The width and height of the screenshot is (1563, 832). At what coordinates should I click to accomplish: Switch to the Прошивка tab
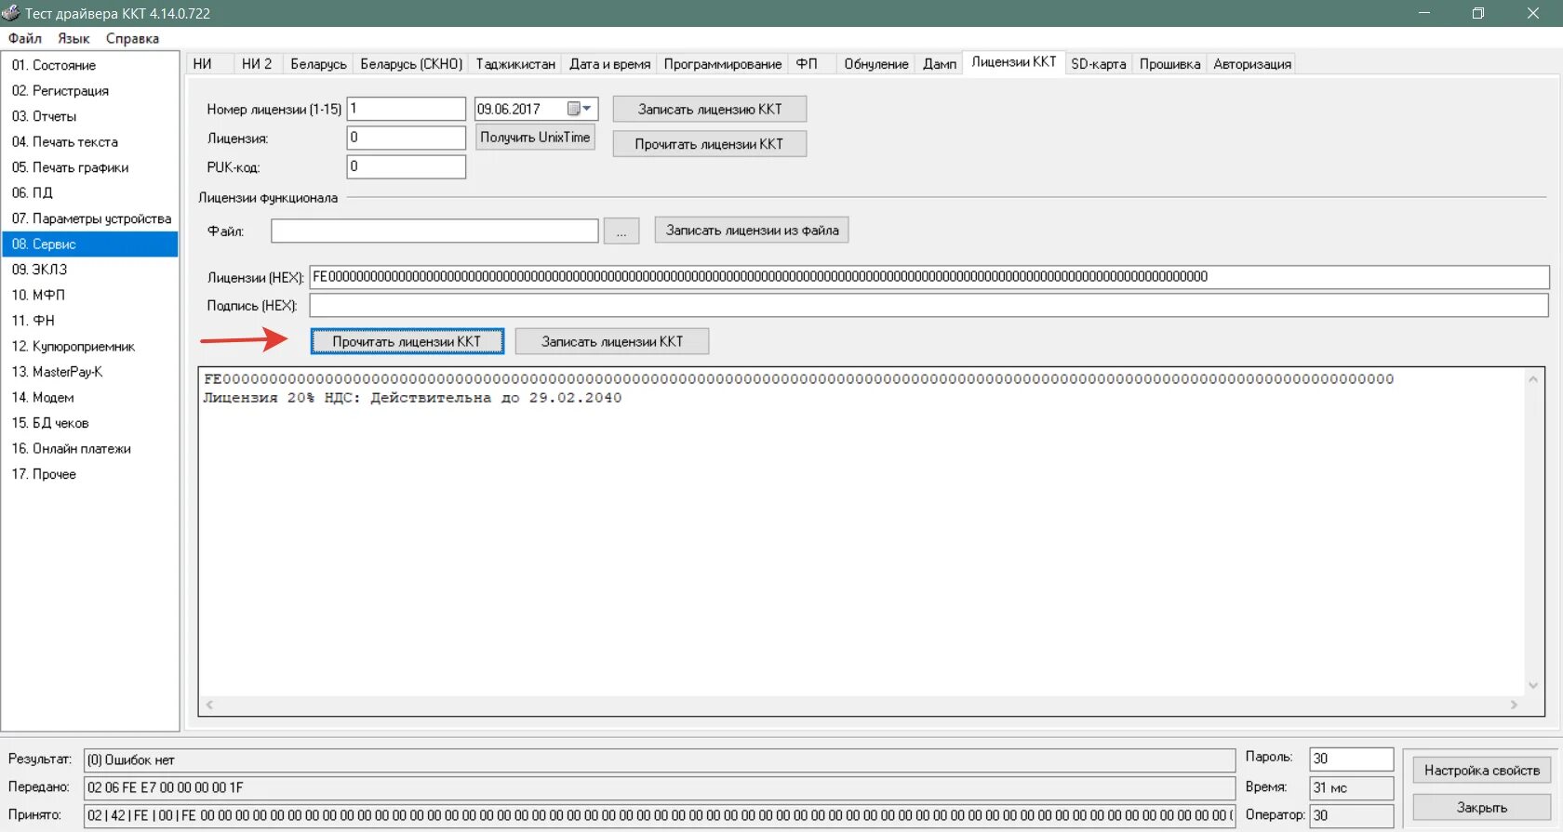[1169, 63]
